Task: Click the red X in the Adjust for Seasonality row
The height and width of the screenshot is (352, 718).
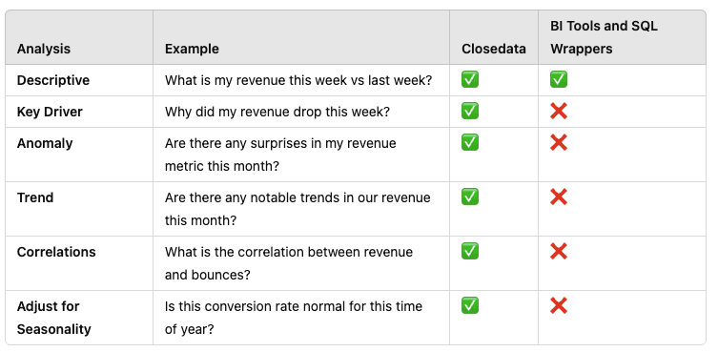Action: tap(559, 305)
